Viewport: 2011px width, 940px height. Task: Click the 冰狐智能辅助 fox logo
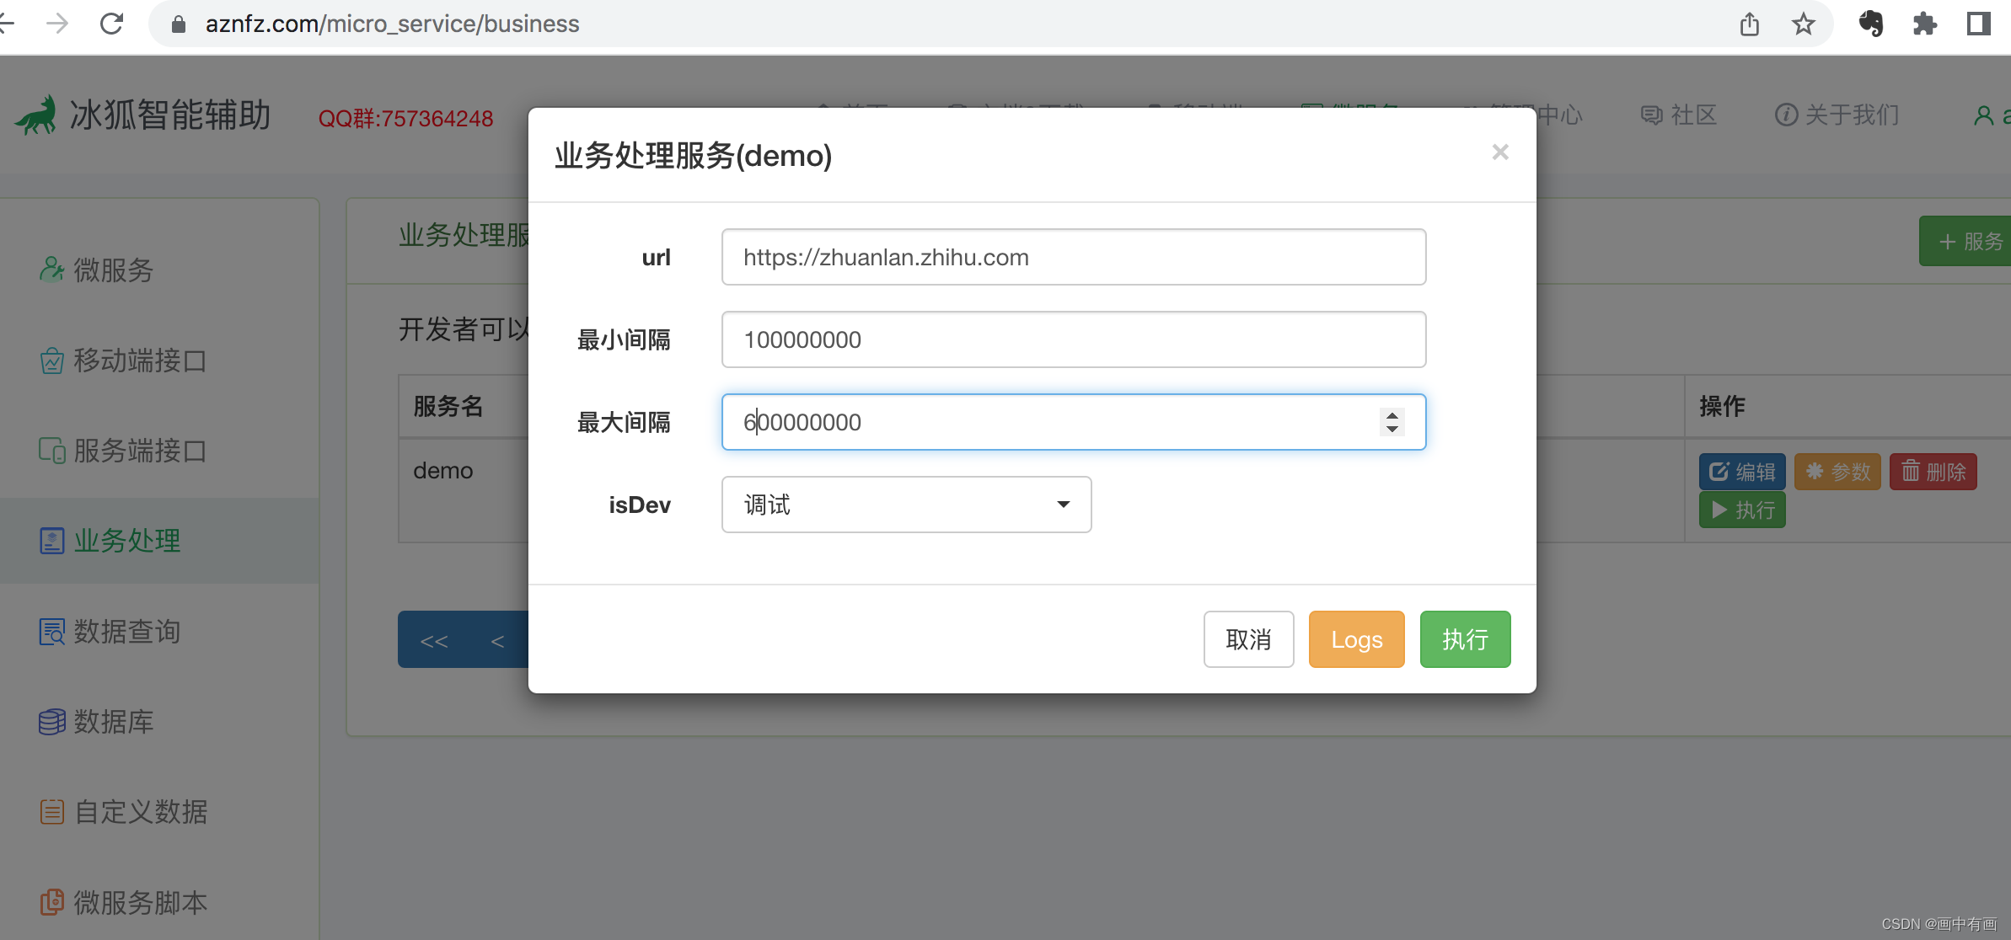click(x=37, y=115)
